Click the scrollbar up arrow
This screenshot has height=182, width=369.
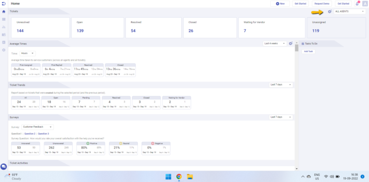coord(296,43)
